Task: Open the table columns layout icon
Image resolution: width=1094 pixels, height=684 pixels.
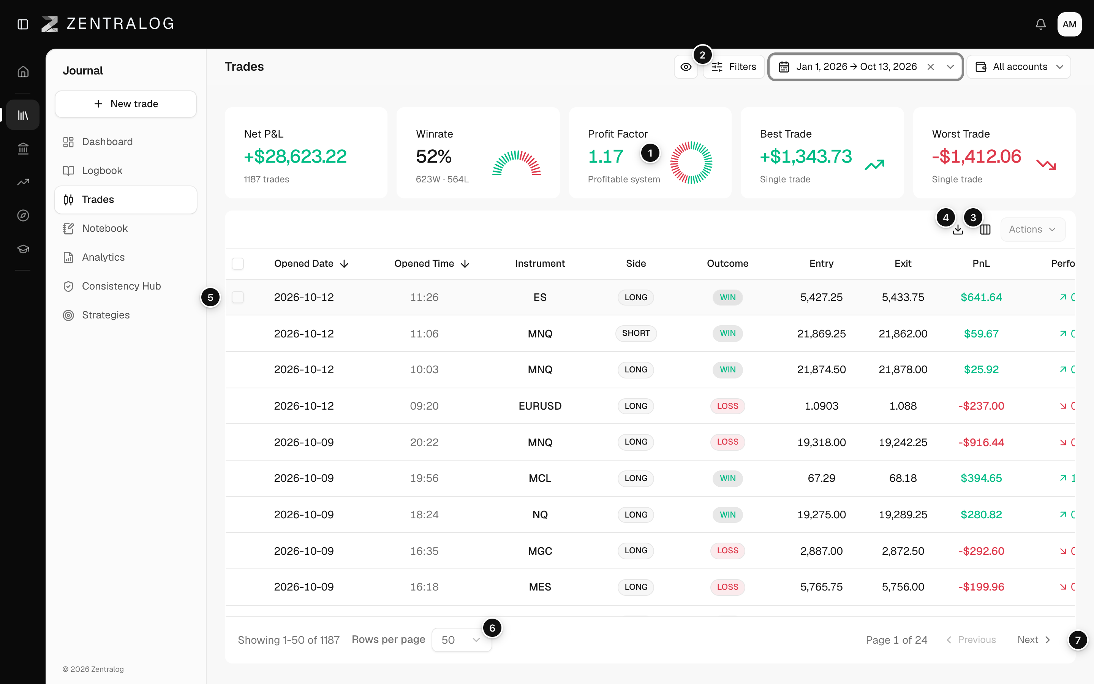Action: pyautogui.click(x=985, y=230)
